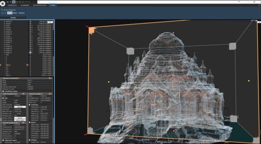261x144 pixels.
Task: Collapse the Alignment report section
Action: (x=3, y=140)
